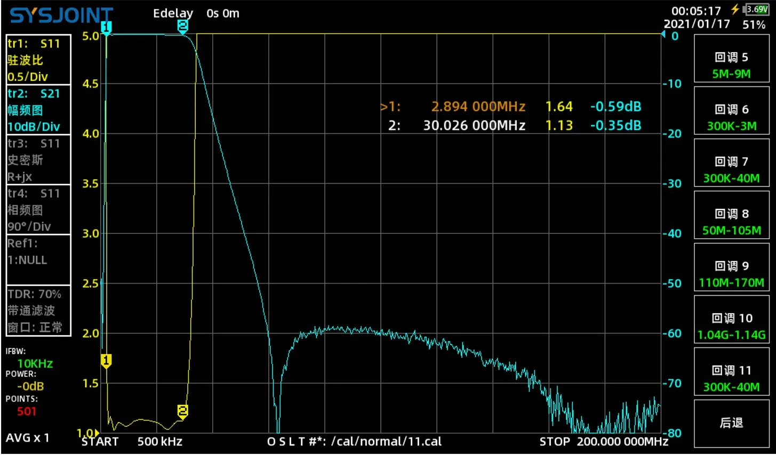Click the 后退 back button
Viewport: 776px width, 455px height.
731,424
